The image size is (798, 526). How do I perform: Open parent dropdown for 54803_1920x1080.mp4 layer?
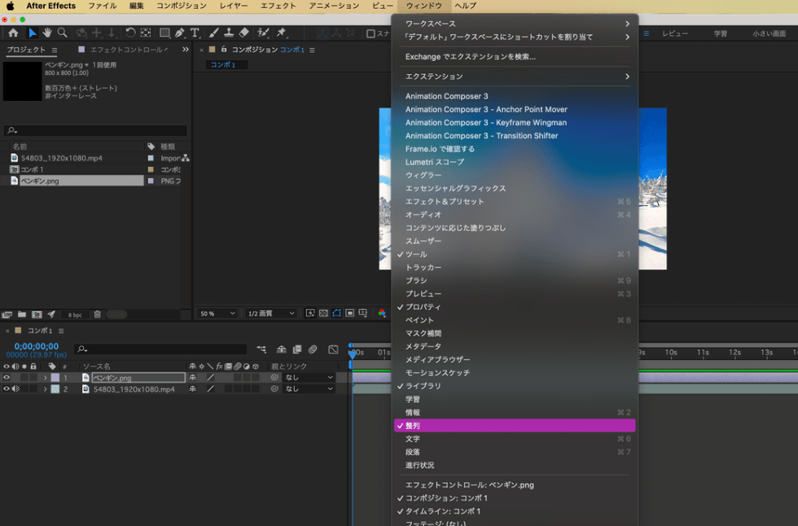coord(309,388)
